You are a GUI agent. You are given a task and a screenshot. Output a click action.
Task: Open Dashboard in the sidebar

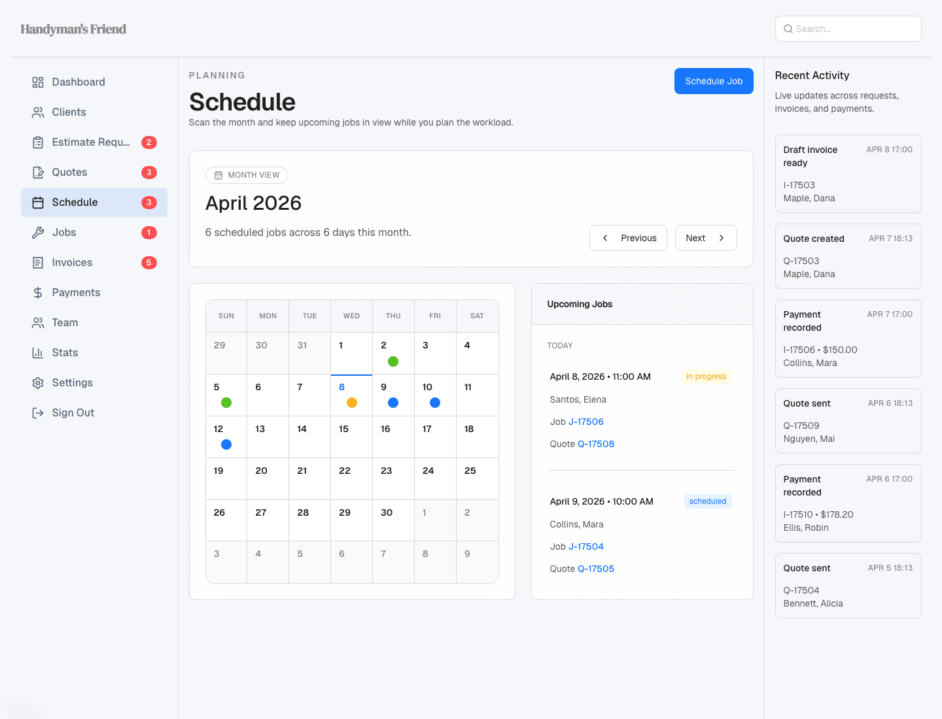[x=94, y=82]
